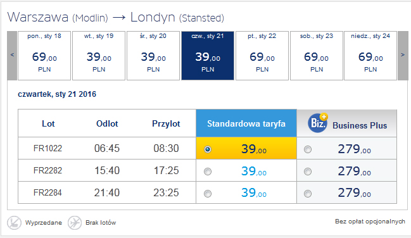Choose the niedz., sty 24 date tab
The height and width of the screenshot is (238, 411).
pos(370,56)
